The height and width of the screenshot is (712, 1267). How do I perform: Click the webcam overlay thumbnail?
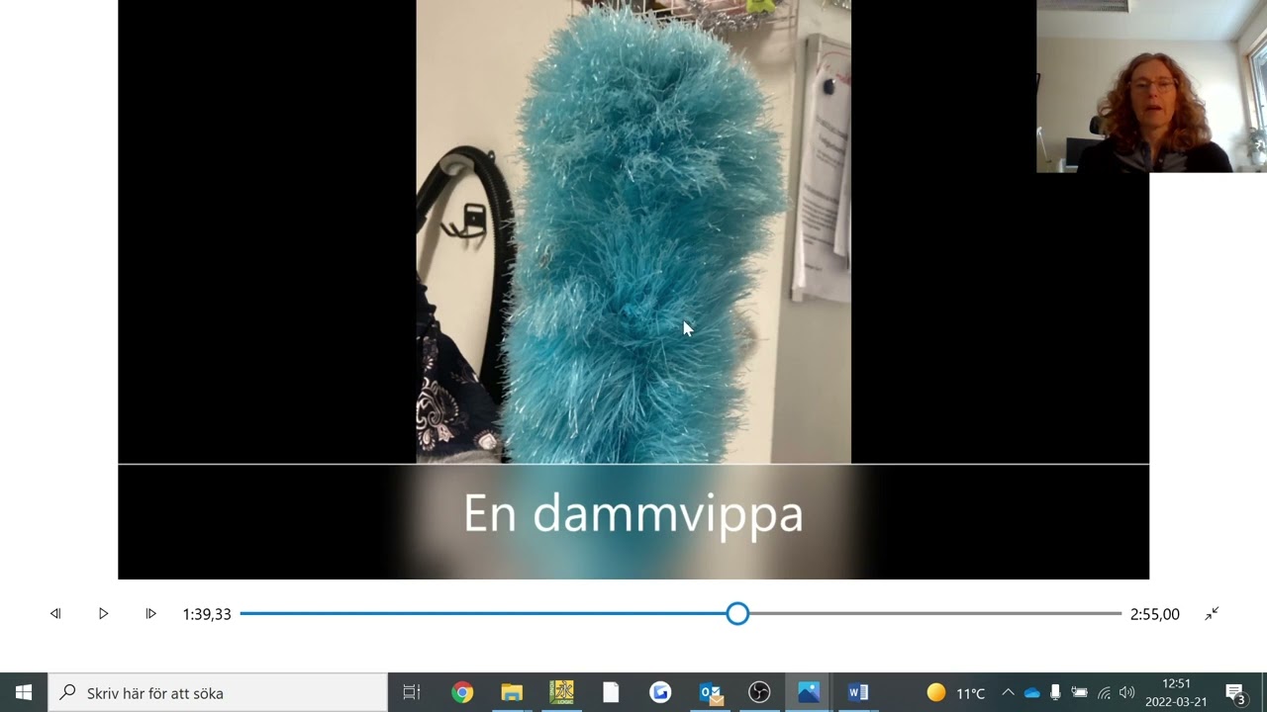coord(1151,86)
